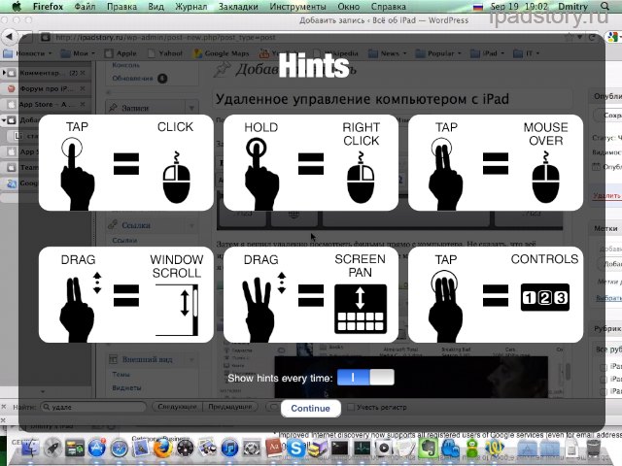Tap the Hold equals Right Click card
Viewport: 622px width, 466px height.
[x=311, y=162]
